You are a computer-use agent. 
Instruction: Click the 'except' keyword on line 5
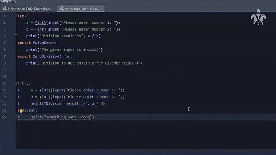click(24, 43)
